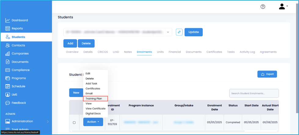
Task: Click the Feedback speech bubble icon
Action: point(8,103)
